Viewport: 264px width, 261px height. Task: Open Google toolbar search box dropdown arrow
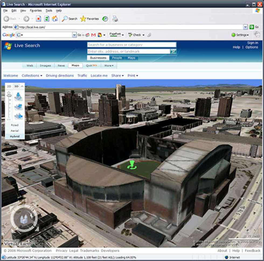point(74,35)
